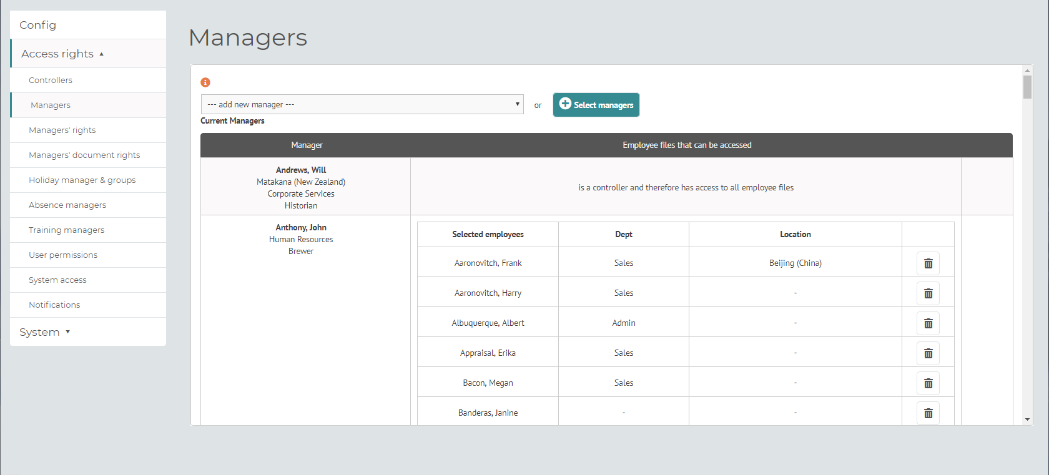
Task: Remove Appraisal, Erika using trash icon
Action: pos(928,353)
